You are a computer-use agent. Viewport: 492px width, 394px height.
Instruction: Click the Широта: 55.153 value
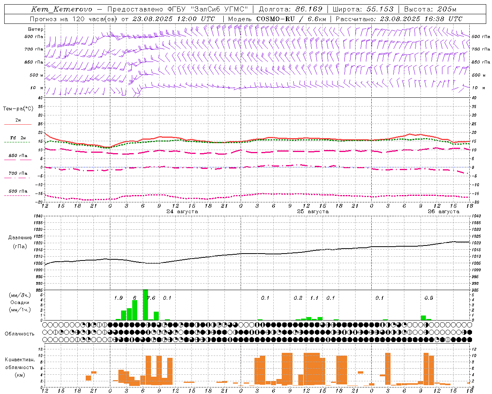pos(363,9)
